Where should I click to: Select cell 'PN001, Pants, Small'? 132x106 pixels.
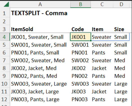click(40, 53)
